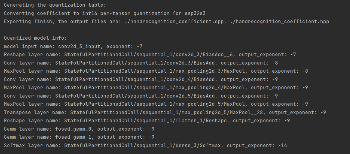Click the conv2d_5/BiasAdd Conv layer line

click(x=141, y=96)
